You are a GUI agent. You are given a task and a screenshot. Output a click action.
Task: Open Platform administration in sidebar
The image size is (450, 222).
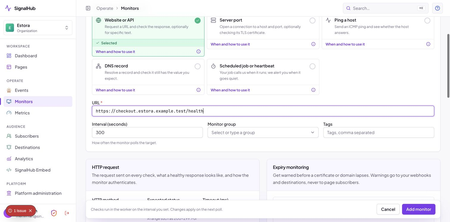point(38,193)
